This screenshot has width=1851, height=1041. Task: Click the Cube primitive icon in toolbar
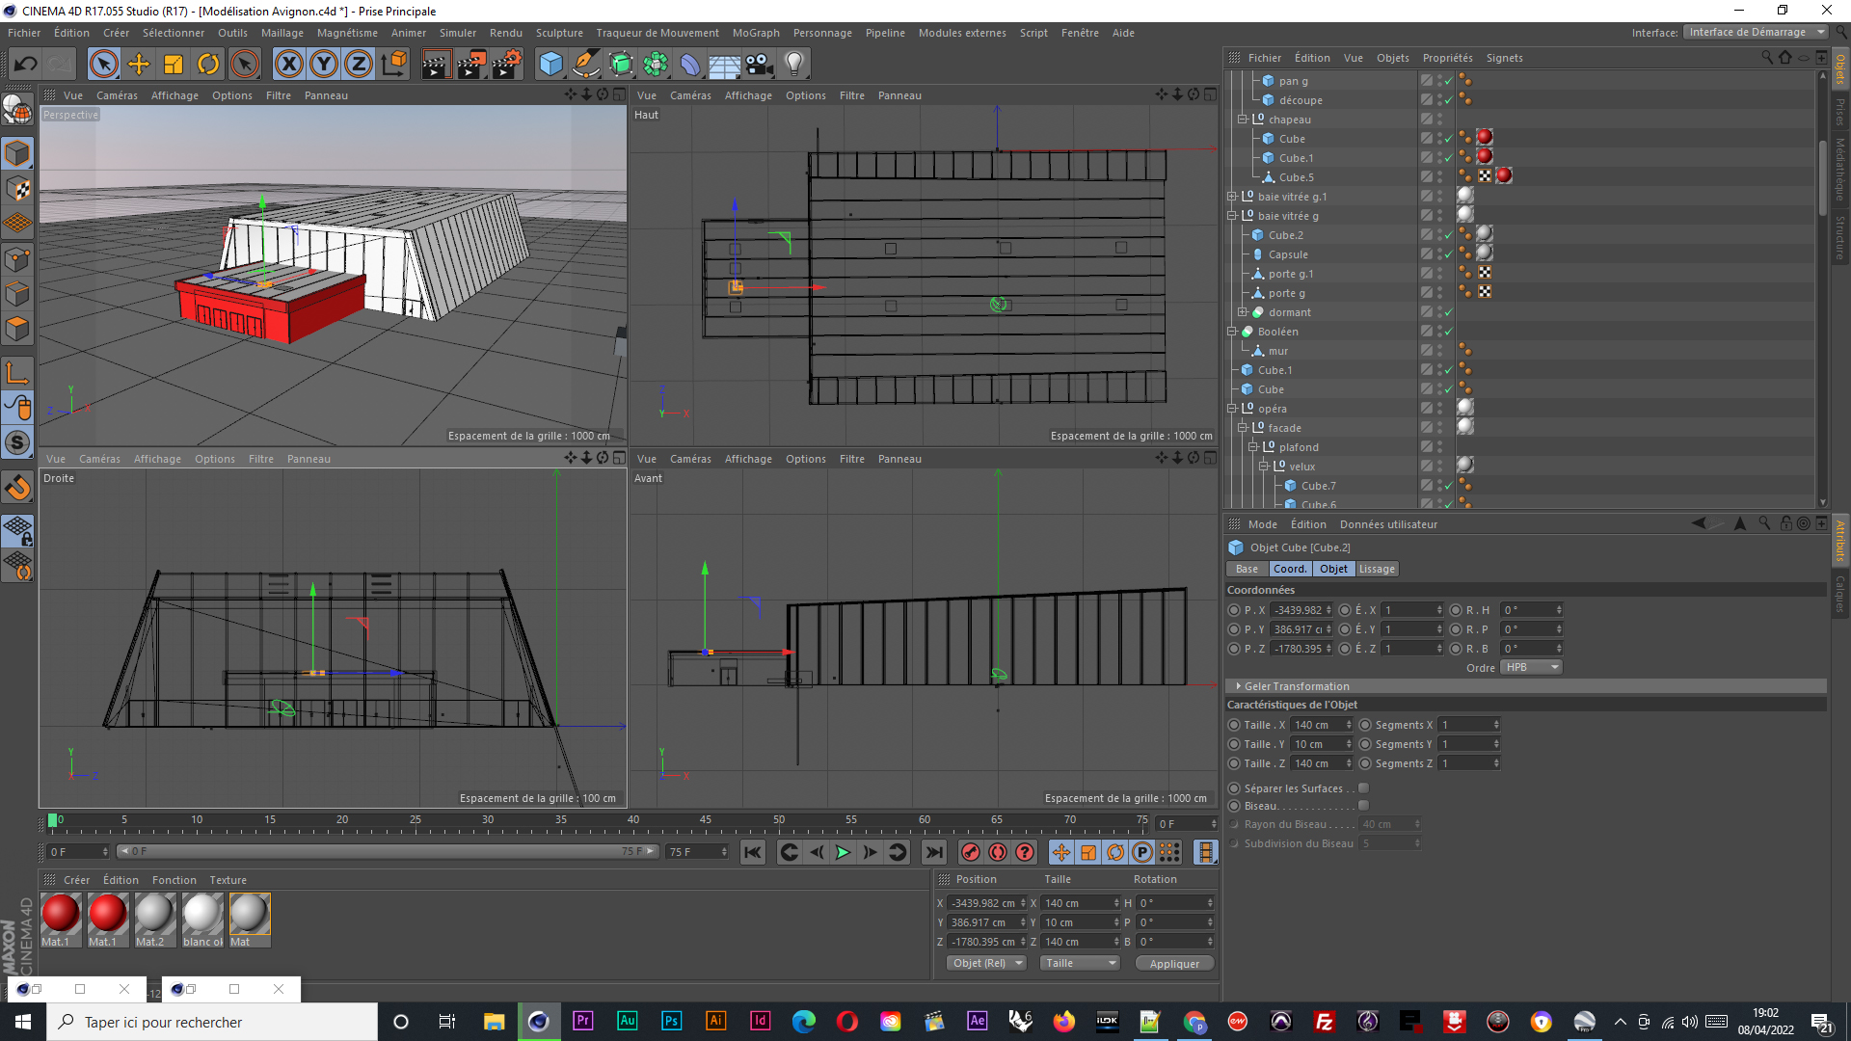click(550, 65)
